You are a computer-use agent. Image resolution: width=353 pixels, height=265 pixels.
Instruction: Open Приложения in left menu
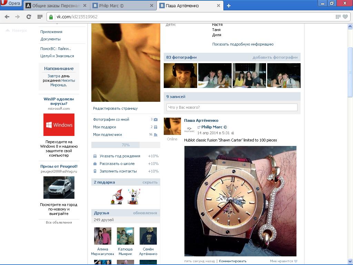[x=51, y=32]
